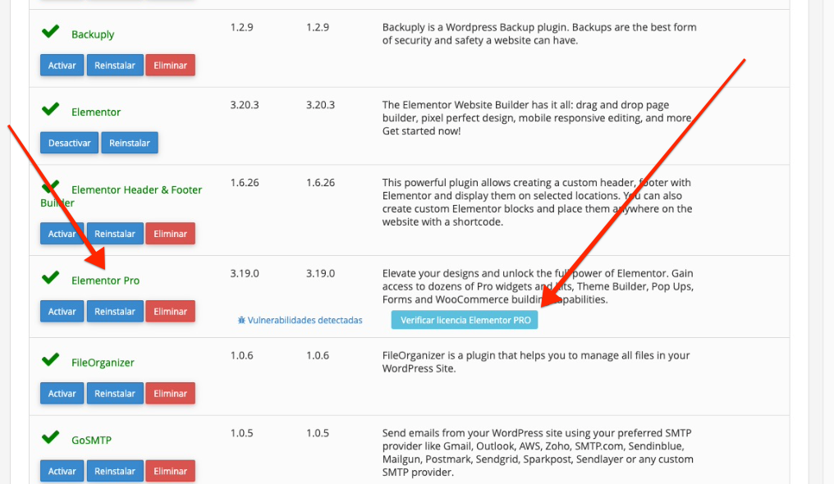The image size is (834, 484).
Task: Click the green checkmark next to GoSMTP
Action: (51, 437)
